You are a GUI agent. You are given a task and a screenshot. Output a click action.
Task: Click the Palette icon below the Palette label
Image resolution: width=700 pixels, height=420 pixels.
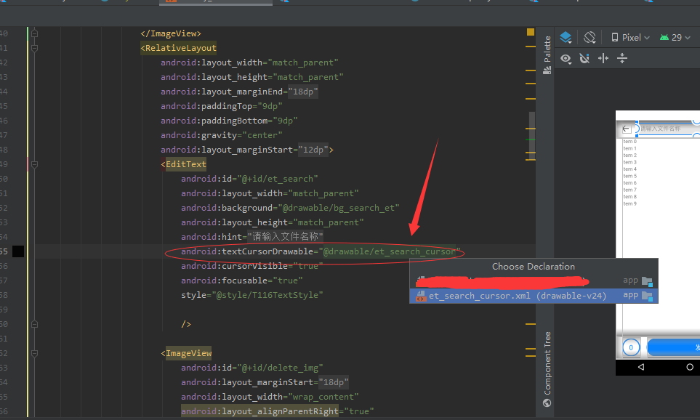click(x=547, y=70)
